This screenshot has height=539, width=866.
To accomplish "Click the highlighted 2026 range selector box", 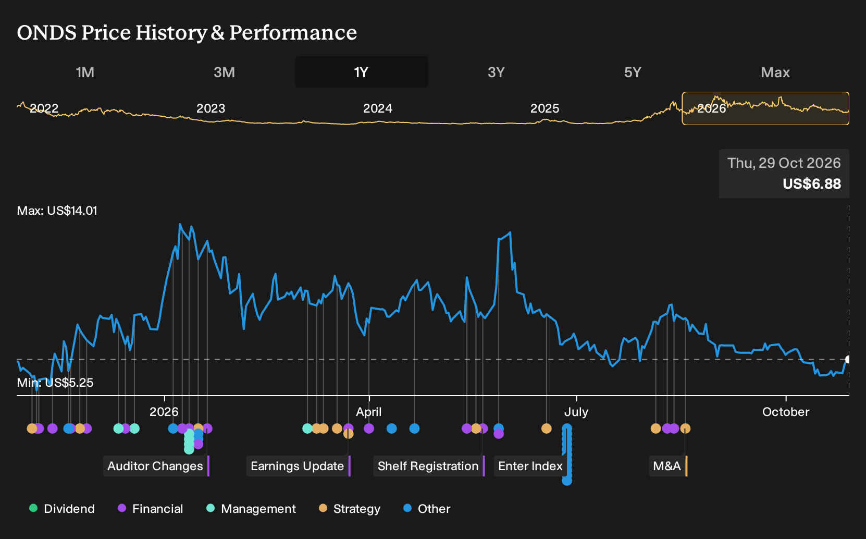I will coord(765,108).
